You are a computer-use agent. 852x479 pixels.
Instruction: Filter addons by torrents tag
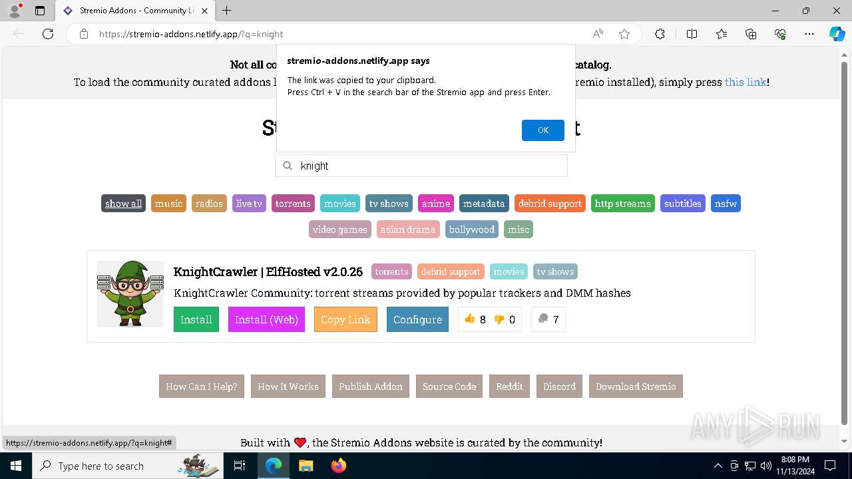pos(293,204)
